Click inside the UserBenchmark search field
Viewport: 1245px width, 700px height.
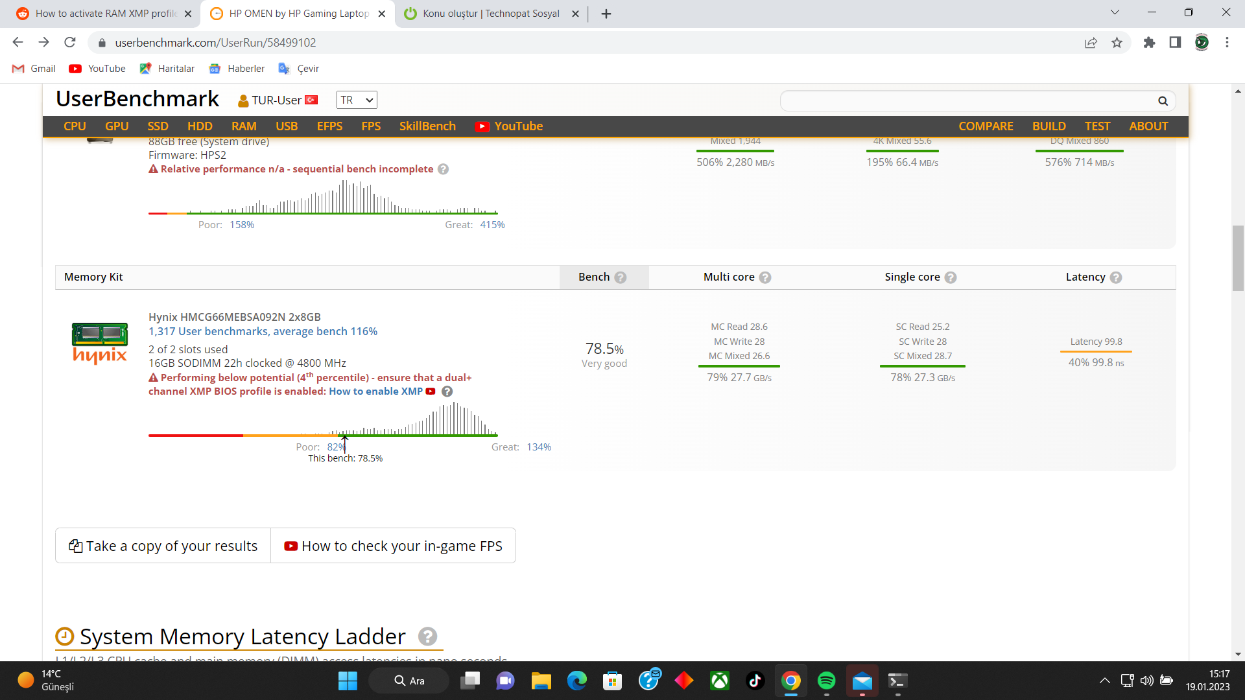pyautogui.click(x=966, y=101)
